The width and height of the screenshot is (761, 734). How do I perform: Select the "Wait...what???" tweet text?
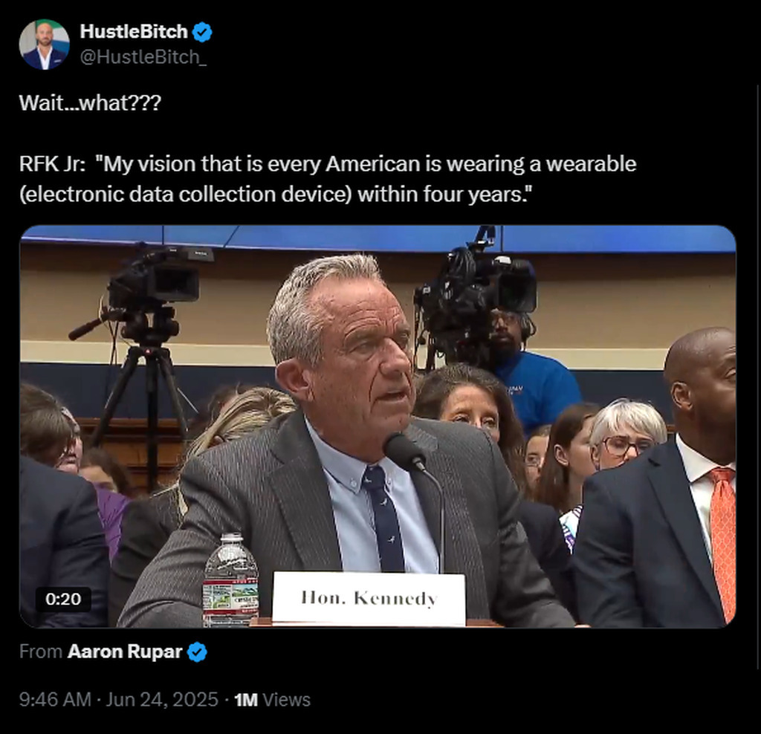tap(90, 103)
